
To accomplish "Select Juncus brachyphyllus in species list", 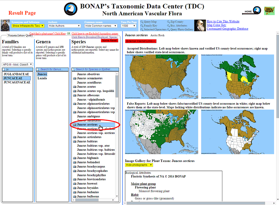I will click(x=91, y=175).
